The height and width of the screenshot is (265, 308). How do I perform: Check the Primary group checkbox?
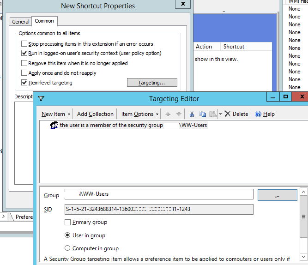click(x=67, y=222)
